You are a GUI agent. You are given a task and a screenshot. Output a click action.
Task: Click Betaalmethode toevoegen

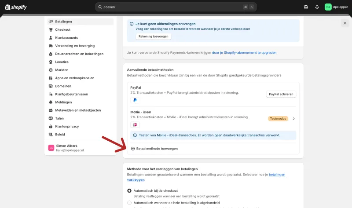tap(157, 149)
